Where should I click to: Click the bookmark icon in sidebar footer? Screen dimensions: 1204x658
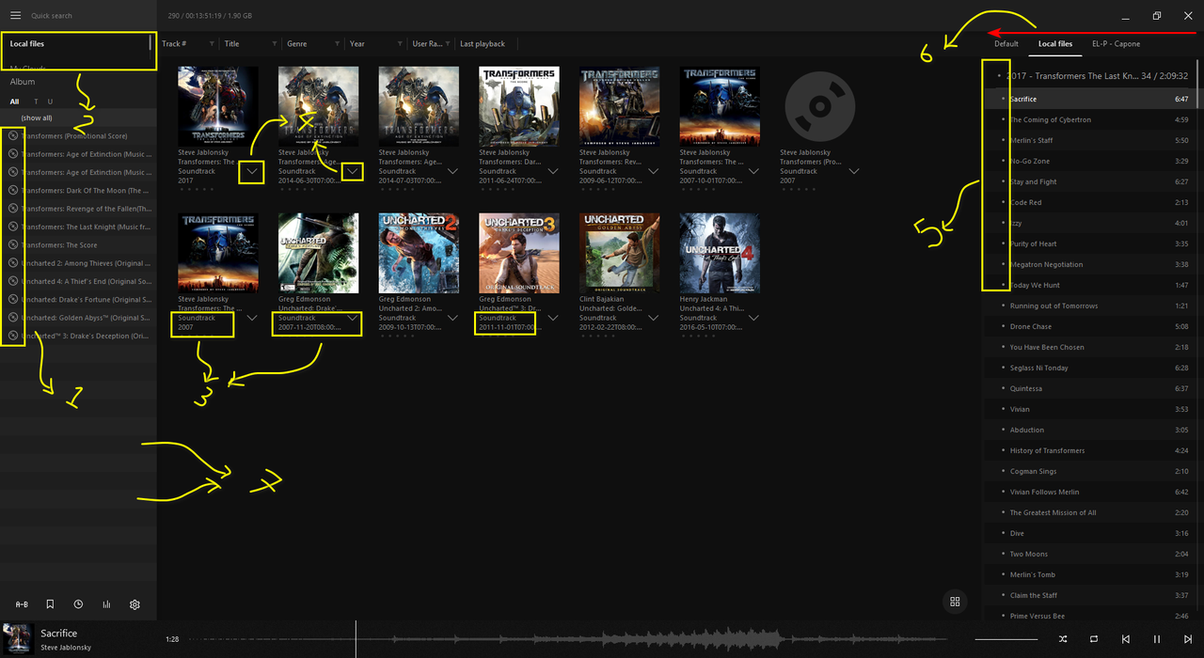[50, 604]
